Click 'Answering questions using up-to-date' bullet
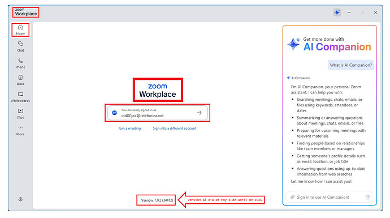The height and width of the screenshot is (218, 390). (331, 171)
